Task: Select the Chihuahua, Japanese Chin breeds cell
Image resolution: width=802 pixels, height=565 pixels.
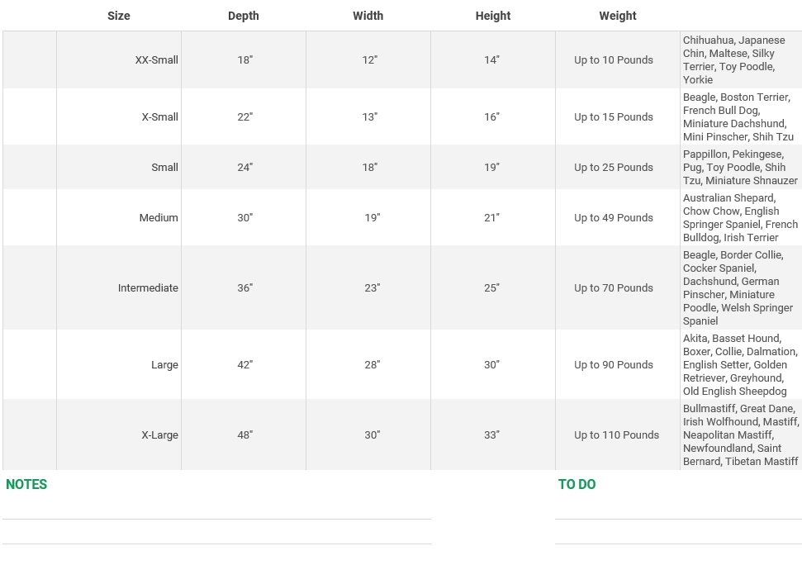Action: (740, 60)
